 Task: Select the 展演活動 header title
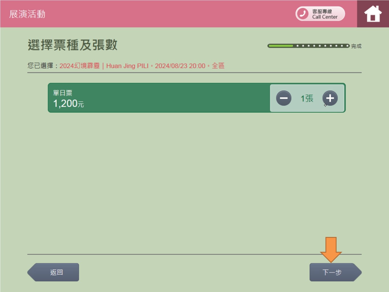[27, 14]
